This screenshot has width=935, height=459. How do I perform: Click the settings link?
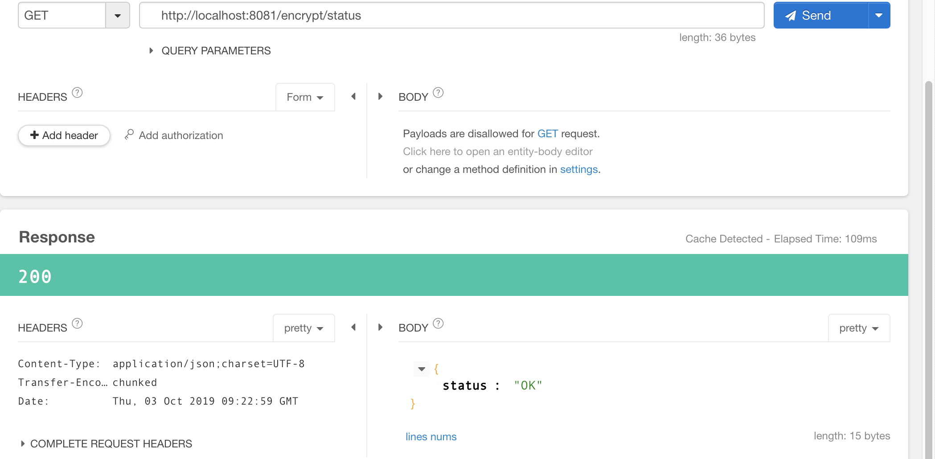pos(578,169)
